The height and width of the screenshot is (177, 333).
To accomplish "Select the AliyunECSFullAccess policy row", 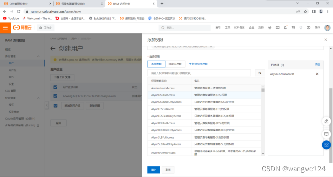I will [205, 109].
